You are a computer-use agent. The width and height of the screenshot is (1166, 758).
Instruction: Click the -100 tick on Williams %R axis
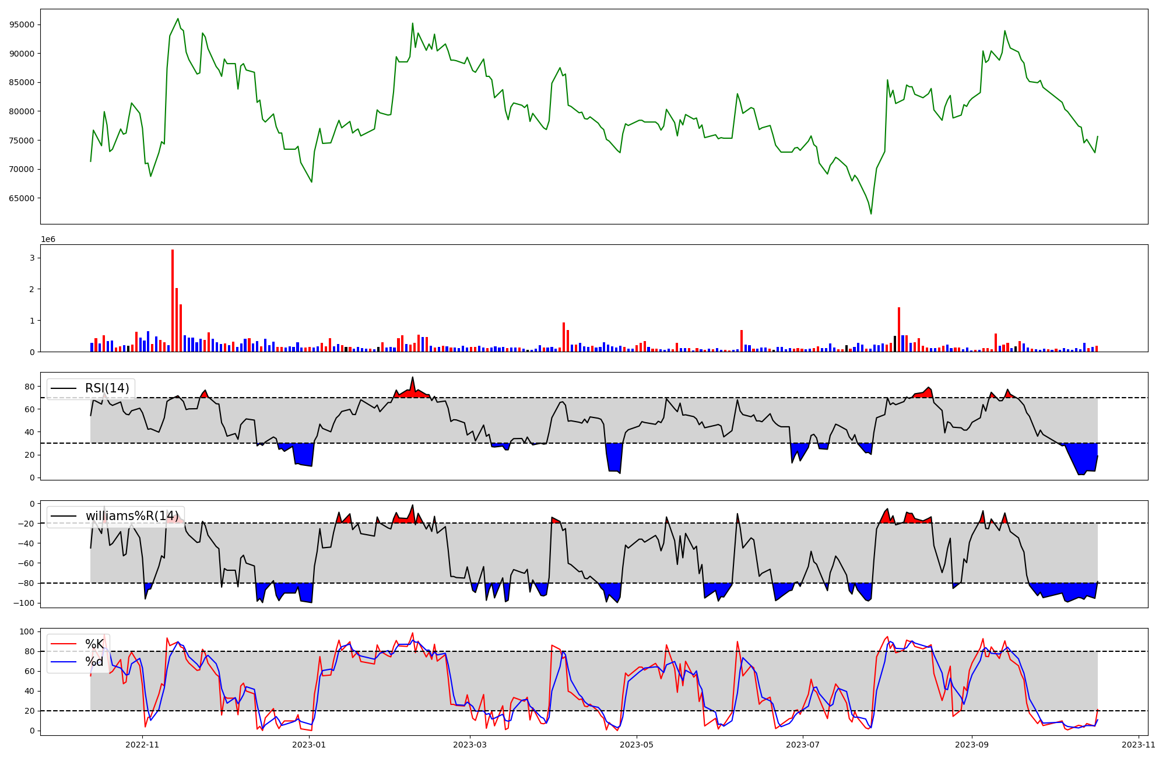point(24,603)
